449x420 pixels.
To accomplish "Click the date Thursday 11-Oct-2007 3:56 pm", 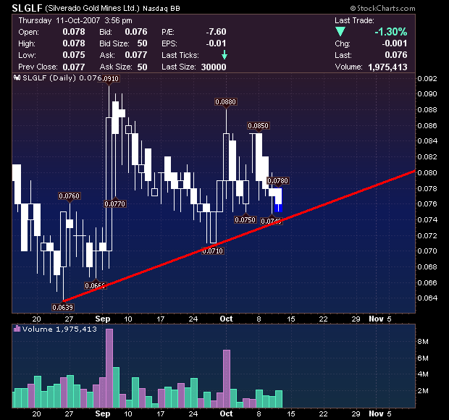I will pyautogui.click(x=75, y=20).
